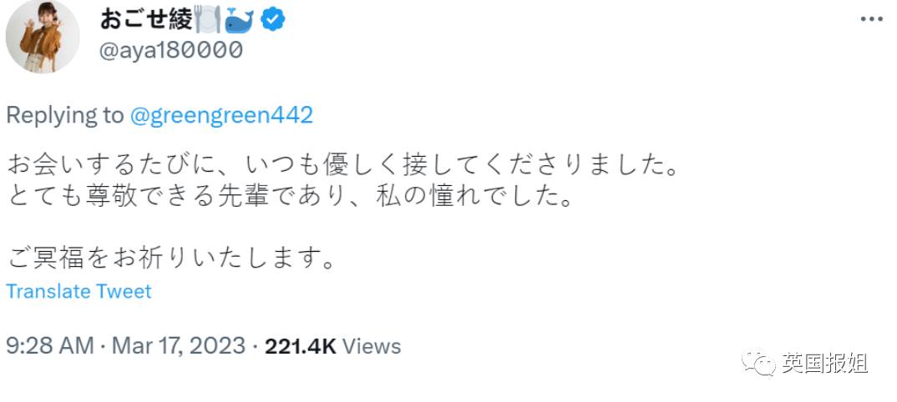Click the 'Replying to' label

64,115
